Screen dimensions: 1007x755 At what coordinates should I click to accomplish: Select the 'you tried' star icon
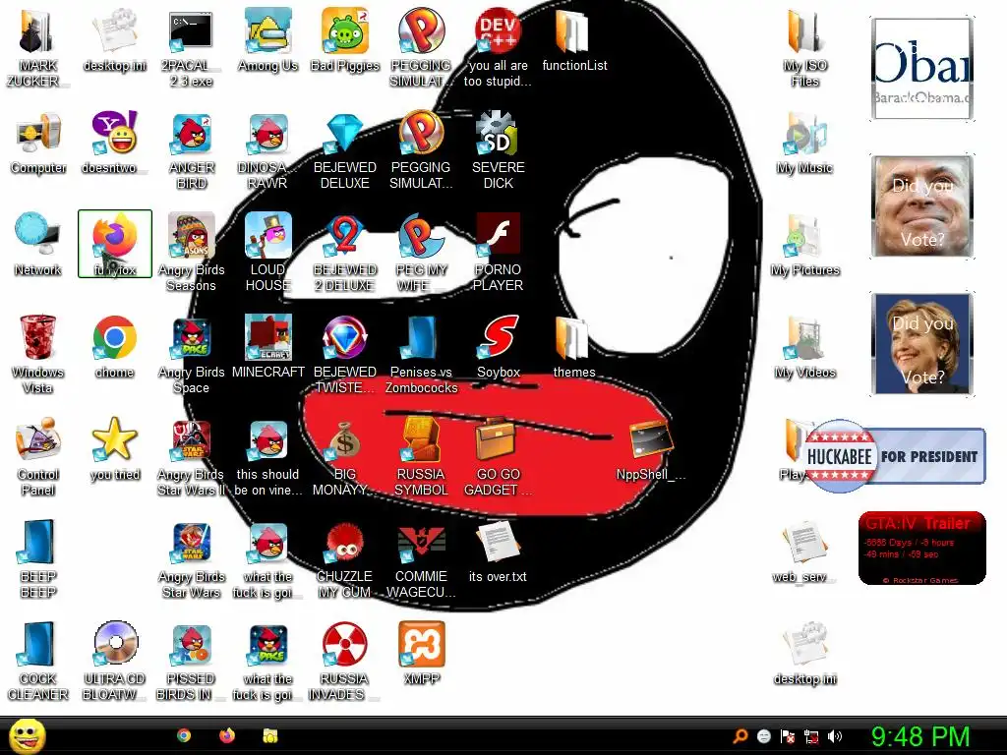pos(114,450)
